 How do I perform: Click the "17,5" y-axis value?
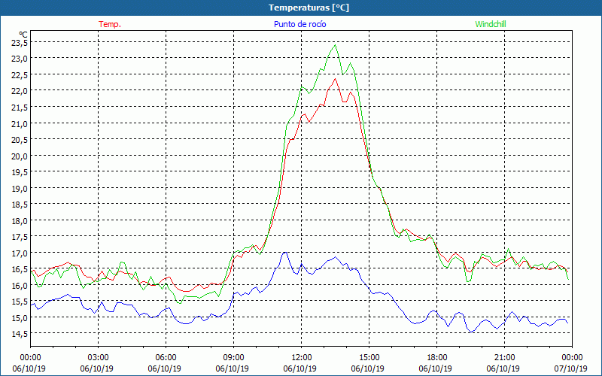[x=20, y=237]
